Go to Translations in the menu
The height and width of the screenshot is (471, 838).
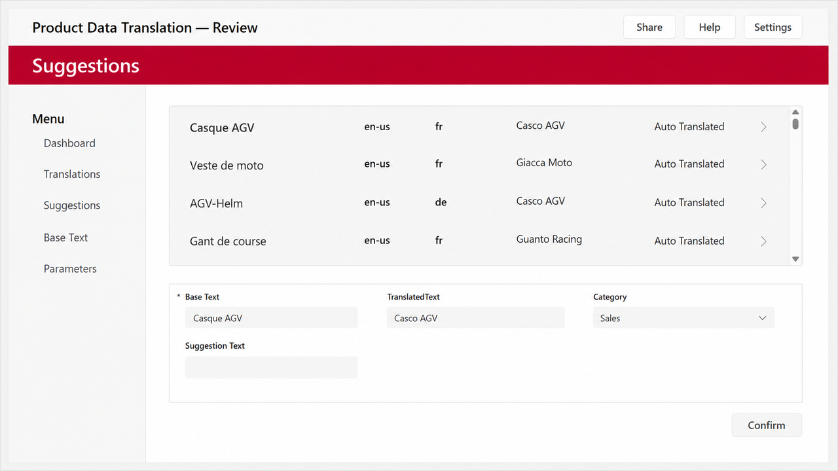[x=72, y=174]
